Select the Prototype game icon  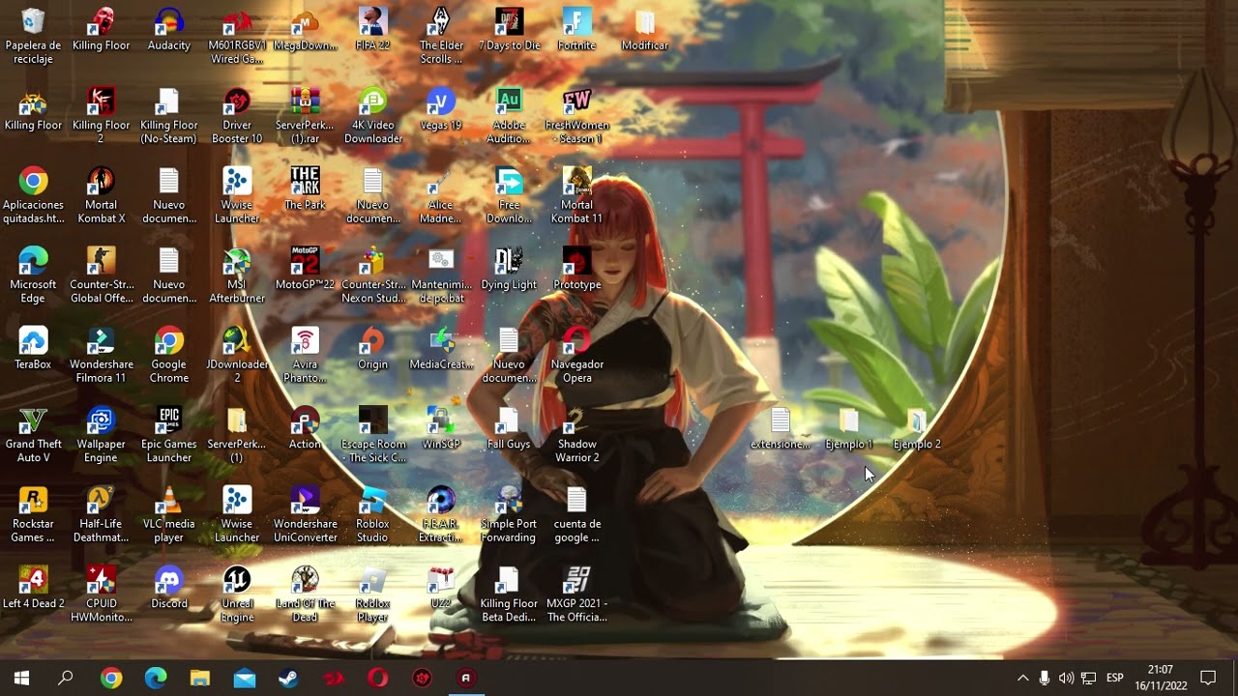(576, 269)
